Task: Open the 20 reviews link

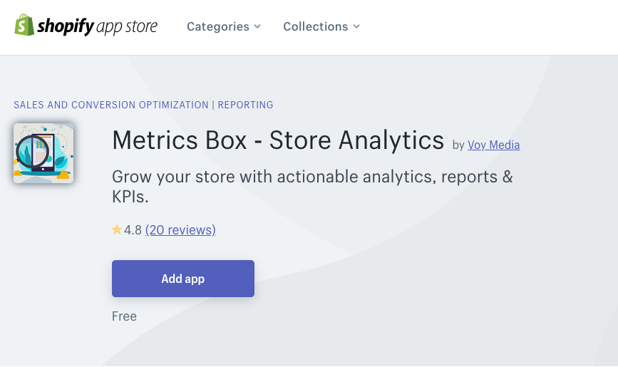Action: (180, 229)
